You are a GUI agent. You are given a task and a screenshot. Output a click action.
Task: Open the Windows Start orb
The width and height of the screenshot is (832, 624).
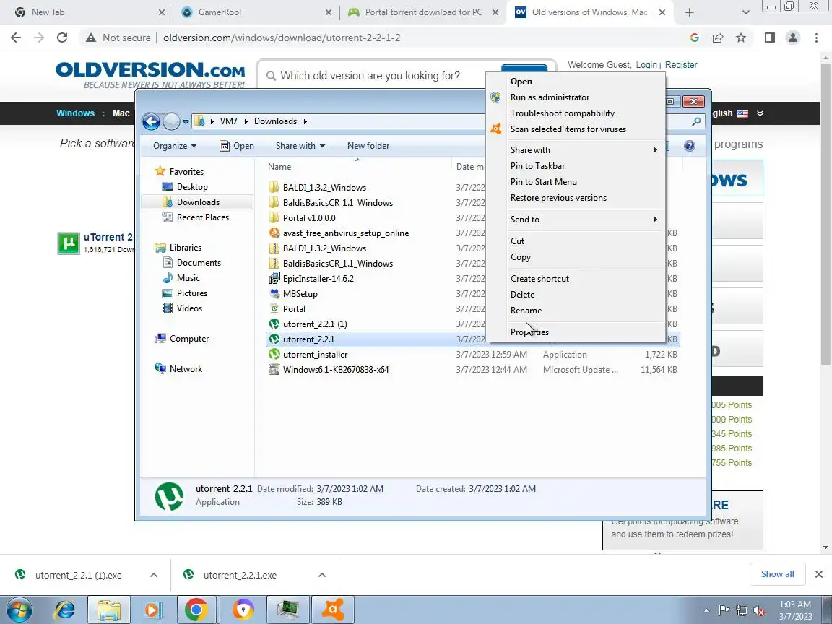tap(19, 610)
